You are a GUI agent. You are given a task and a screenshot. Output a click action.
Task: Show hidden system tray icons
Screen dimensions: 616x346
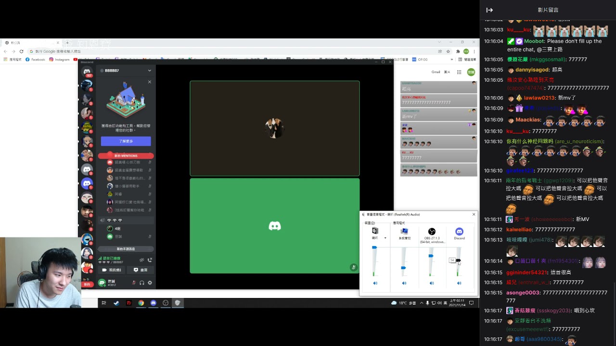[422, 303]
